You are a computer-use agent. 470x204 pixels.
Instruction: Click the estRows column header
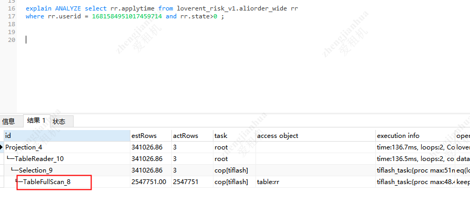coord(151,136)
